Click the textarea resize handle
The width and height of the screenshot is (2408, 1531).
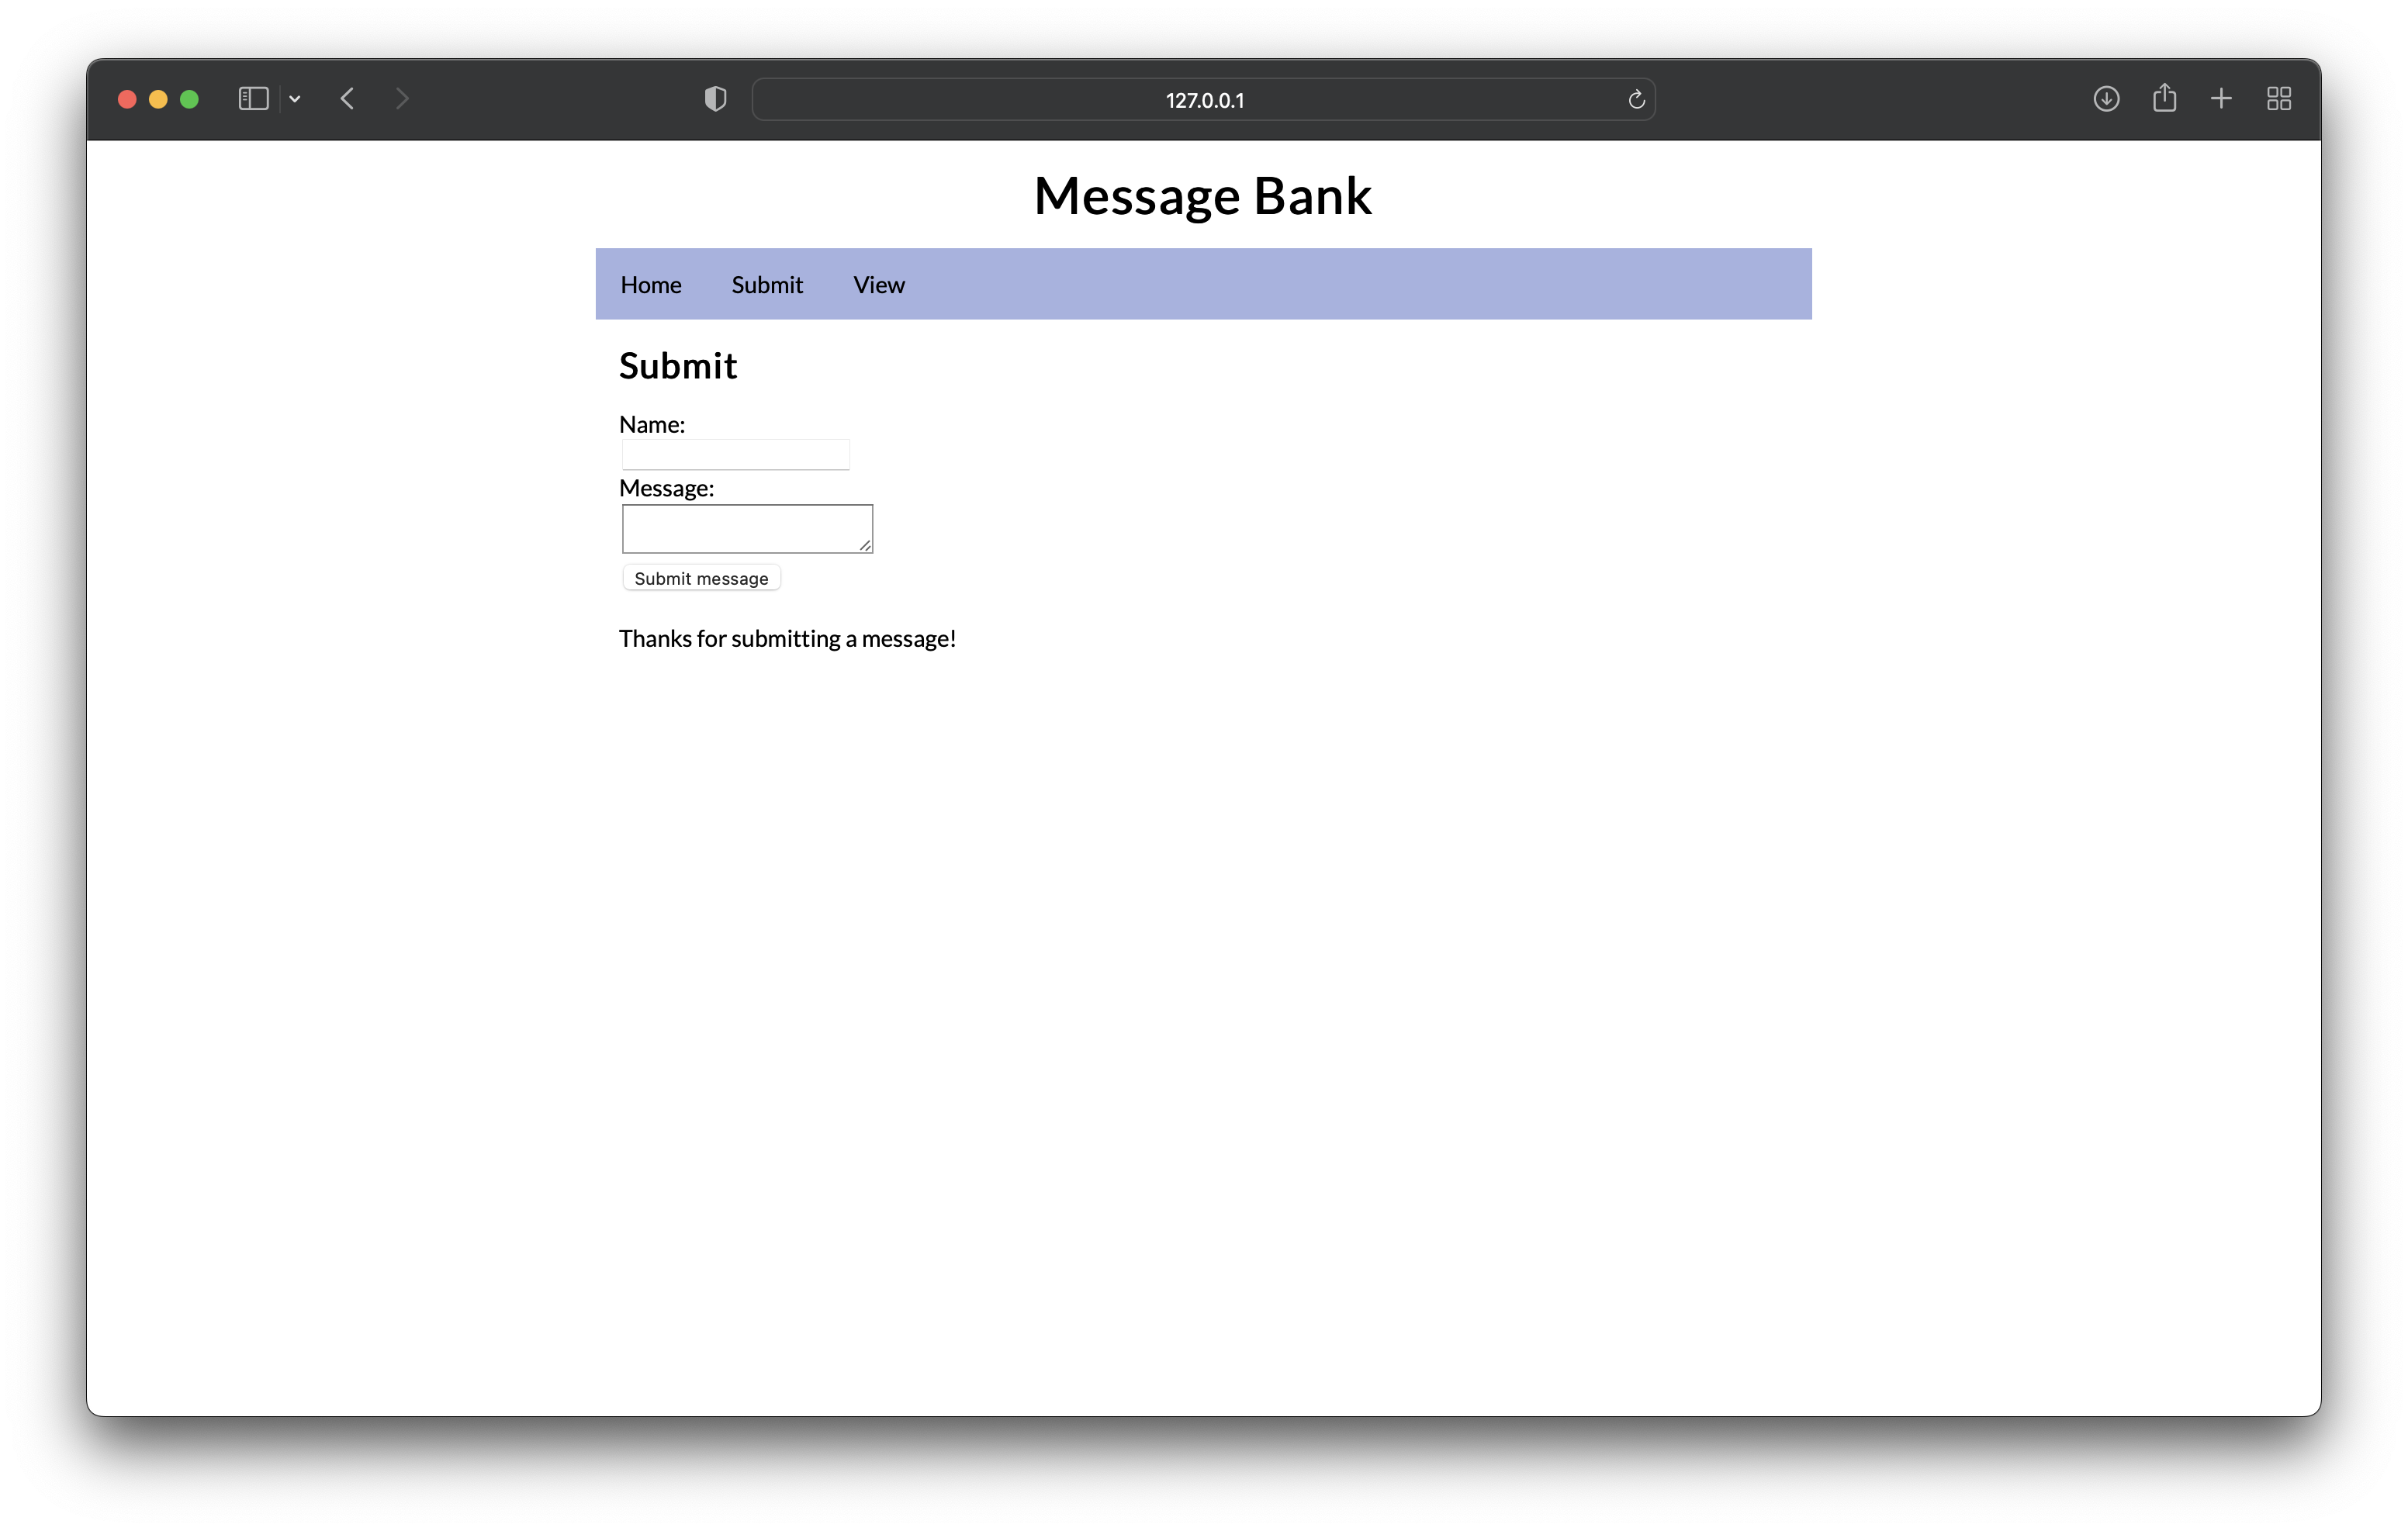pyautogui.click(x=865, y=545)
